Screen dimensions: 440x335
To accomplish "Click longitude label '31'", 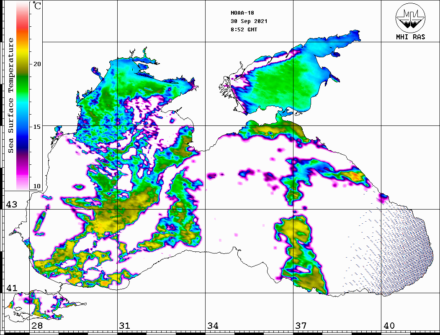I will pos(125,326).
